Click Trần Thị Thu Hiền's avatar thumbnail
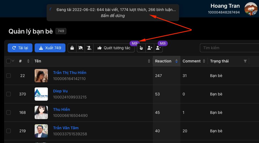The image size is (259, 143). pos(41,76)
